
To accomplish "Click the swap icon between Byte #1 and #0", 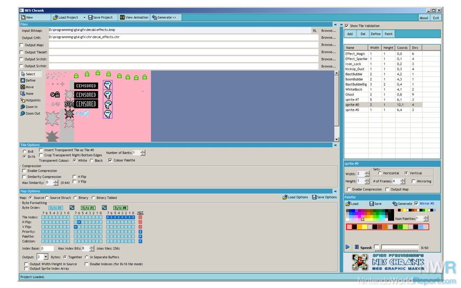I will click(104, 208).
